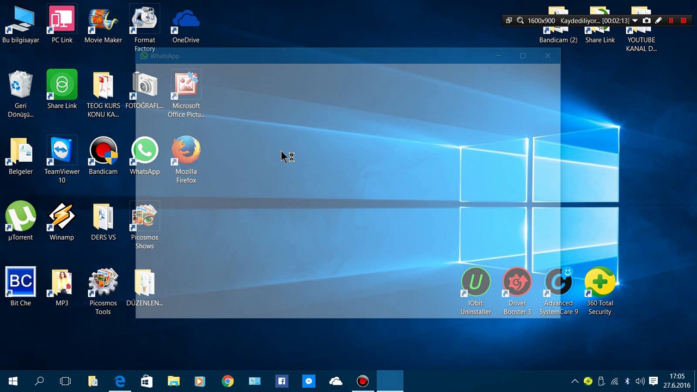697x392 pixels.
Task: Select the Picosmos Tools shortcut
Action: click(103, 292)
